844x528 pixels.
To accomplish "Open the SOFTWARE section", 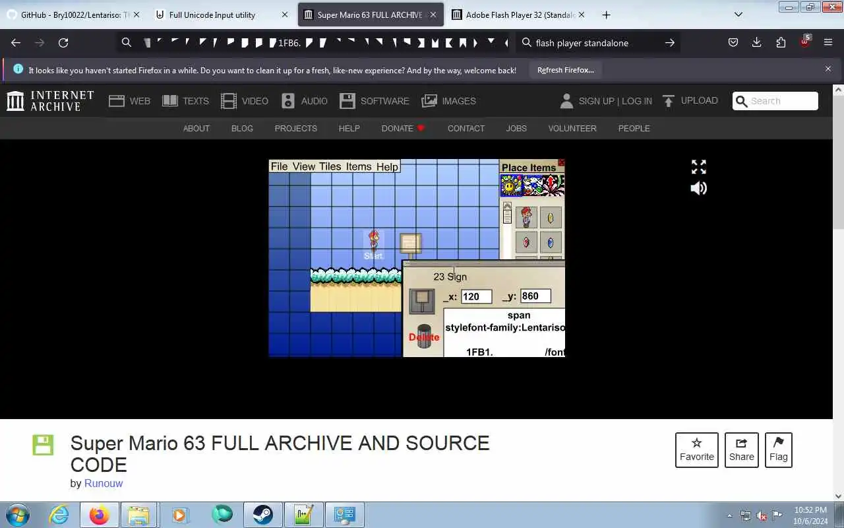I will point(375,101).
